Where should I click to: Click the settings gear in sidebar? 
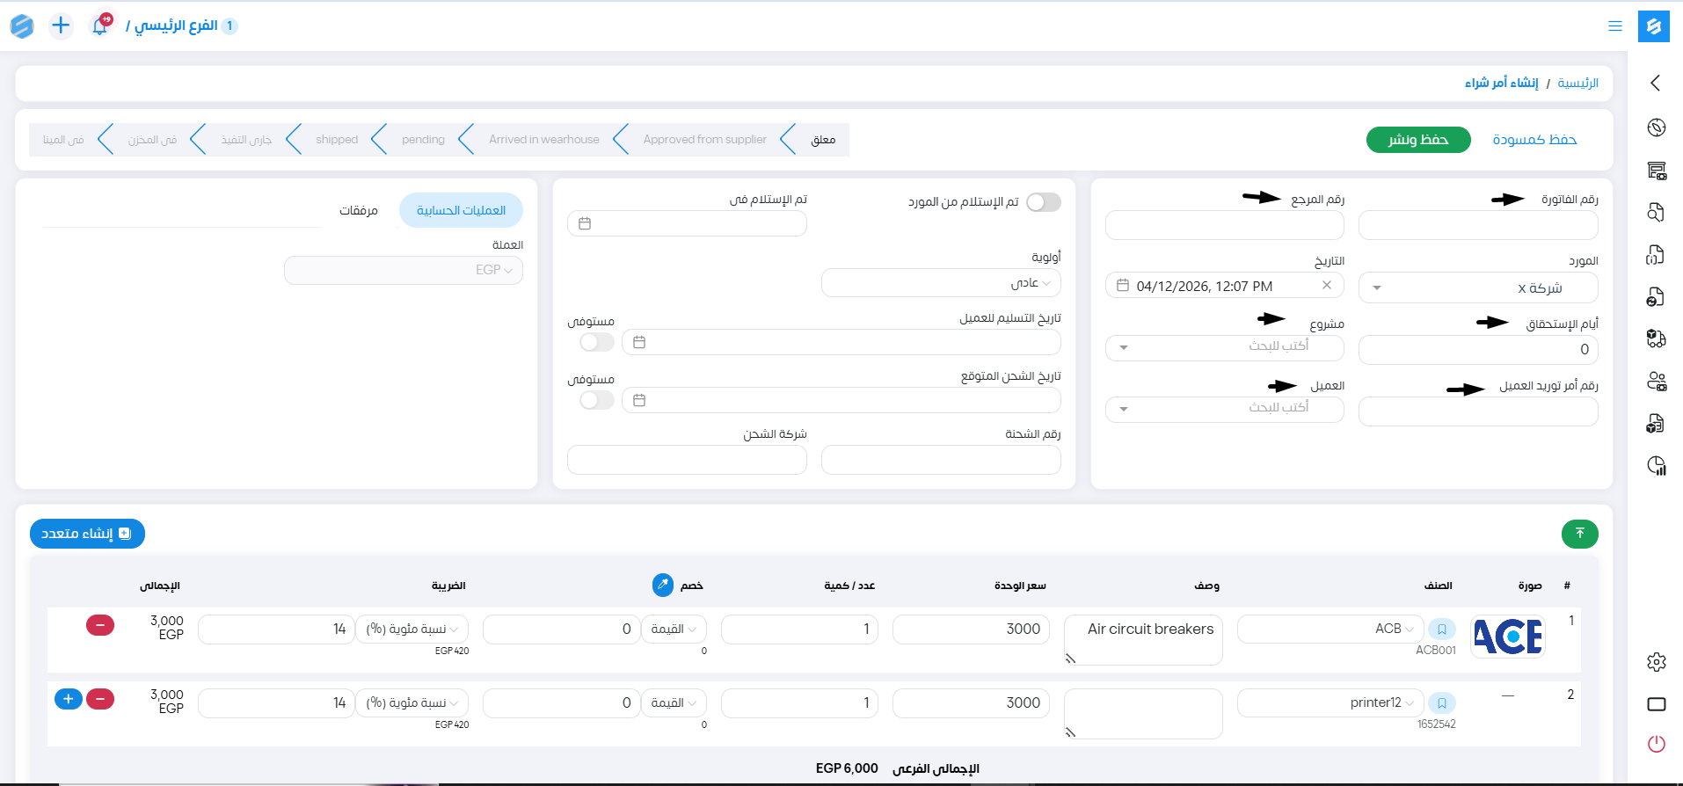point(1656,662)
